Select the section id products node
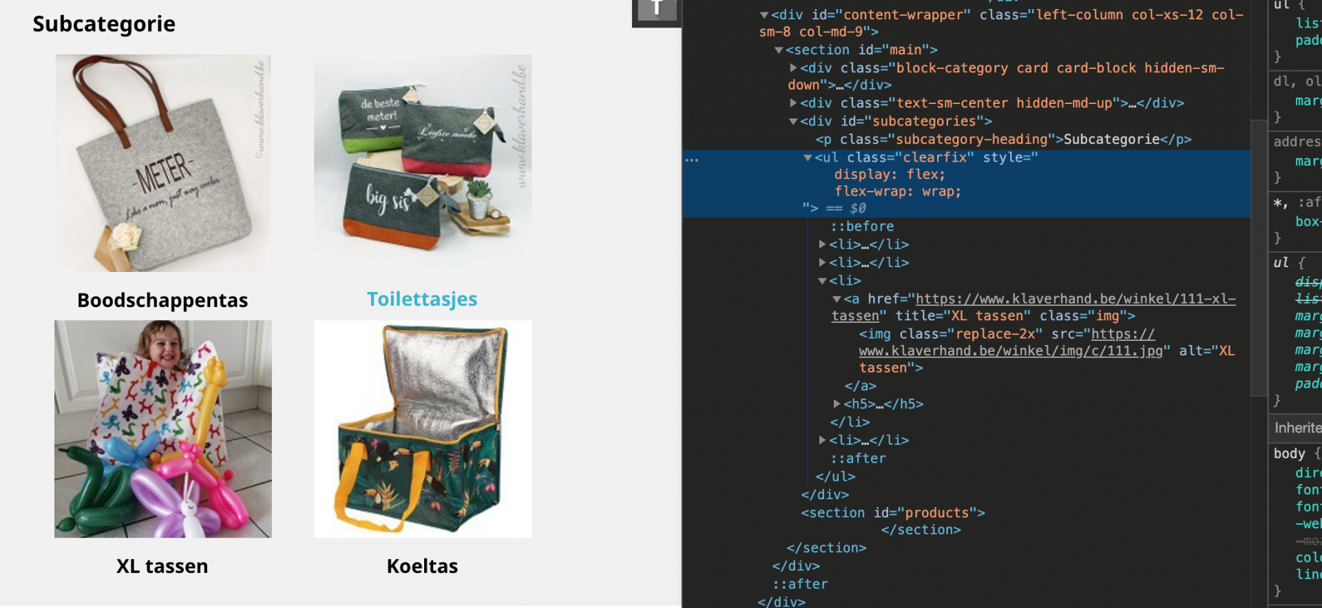This screenshot has height=608, width=1322. point(892,513)
